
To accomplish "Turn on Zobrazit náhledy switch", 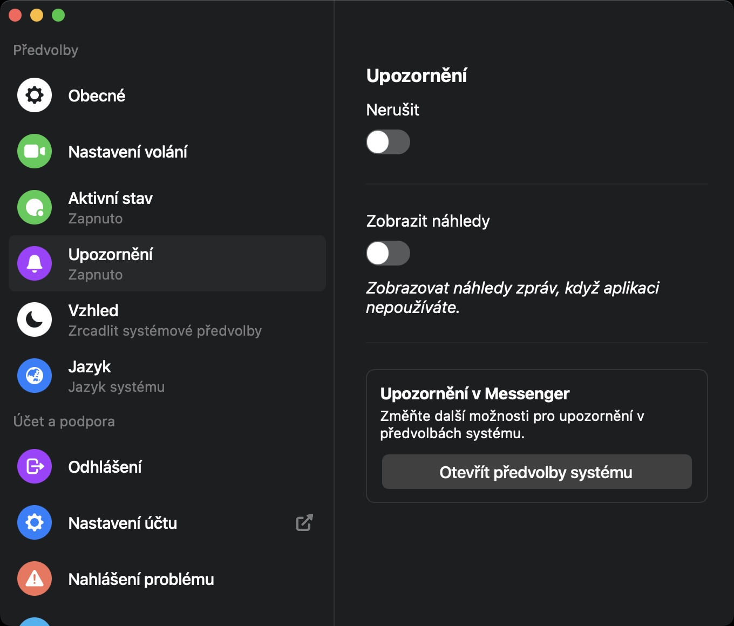I will (388, 253).
